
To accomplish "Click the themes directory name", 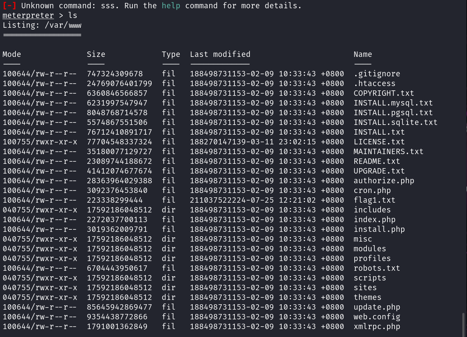I will (x=367, y=297).
